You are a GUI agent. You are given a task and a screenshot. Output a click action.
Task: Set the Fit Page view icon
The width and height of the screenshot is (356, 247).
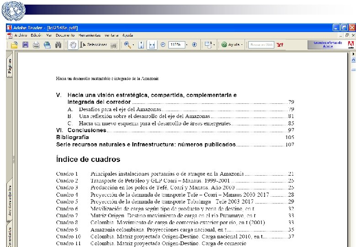pos(141,45)
